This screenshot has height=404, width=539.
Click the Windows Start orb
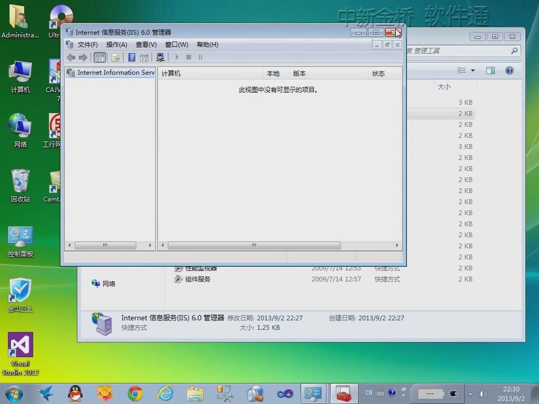point(14,393)
